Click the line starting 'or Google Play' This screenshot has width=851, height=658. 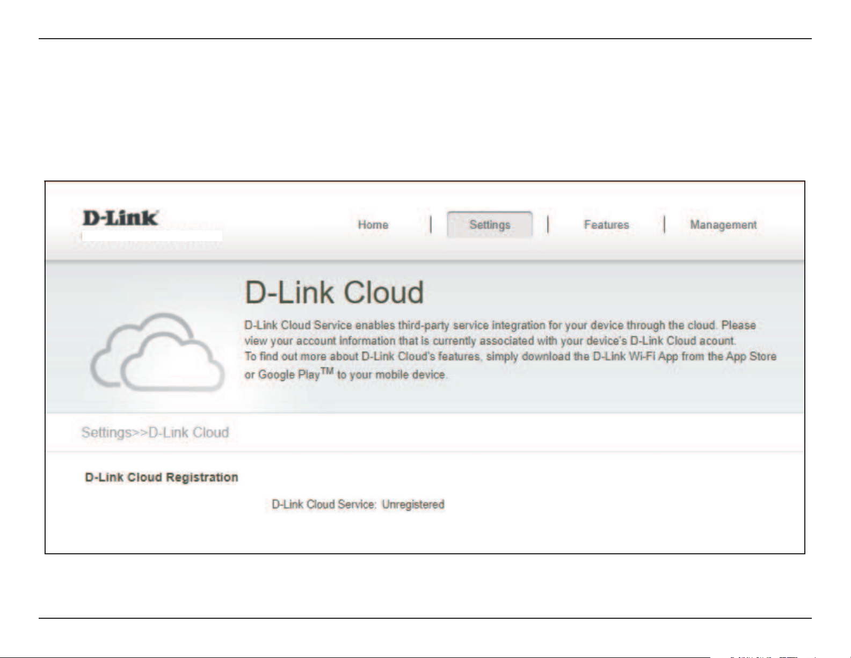pos(346,374)
